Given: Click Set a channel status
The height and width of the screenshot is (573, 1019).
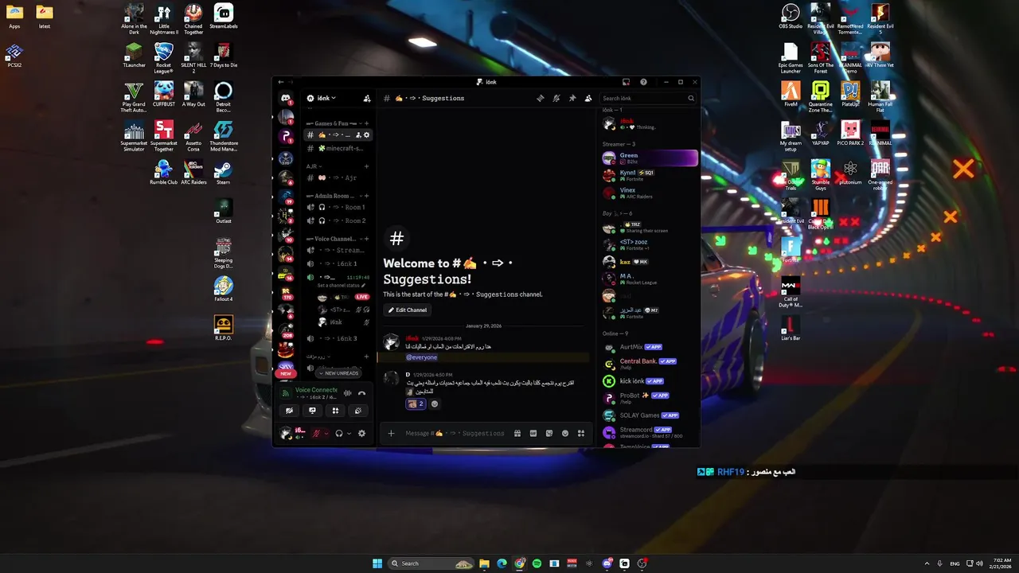Looking at the screenshot, I should (x=341, y=285).
